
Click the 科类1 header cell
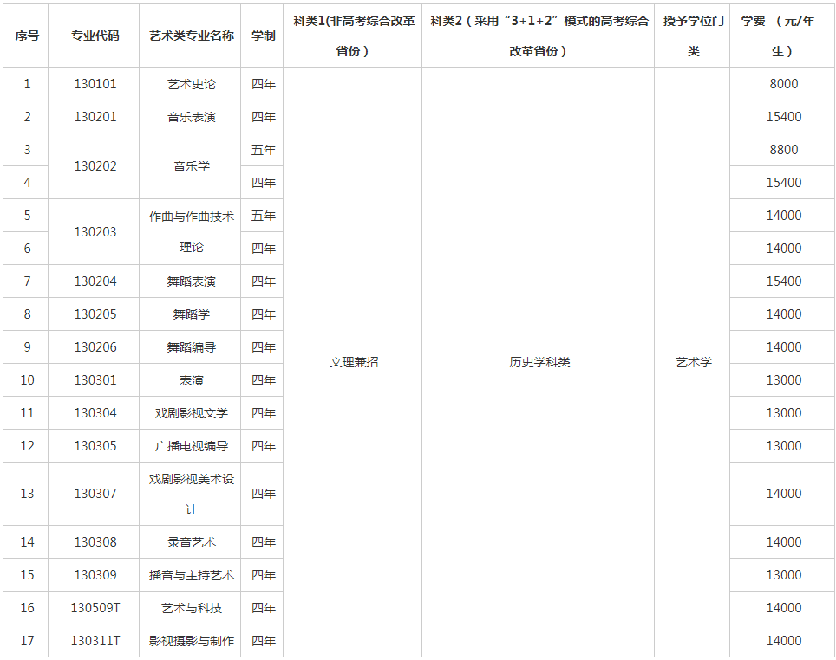353,36
